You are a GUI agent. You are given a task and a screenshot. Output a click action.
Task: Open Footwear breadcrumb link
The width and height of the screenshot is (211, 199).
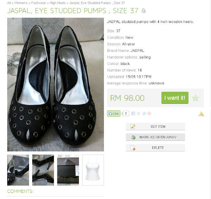[x=39, y=3]
